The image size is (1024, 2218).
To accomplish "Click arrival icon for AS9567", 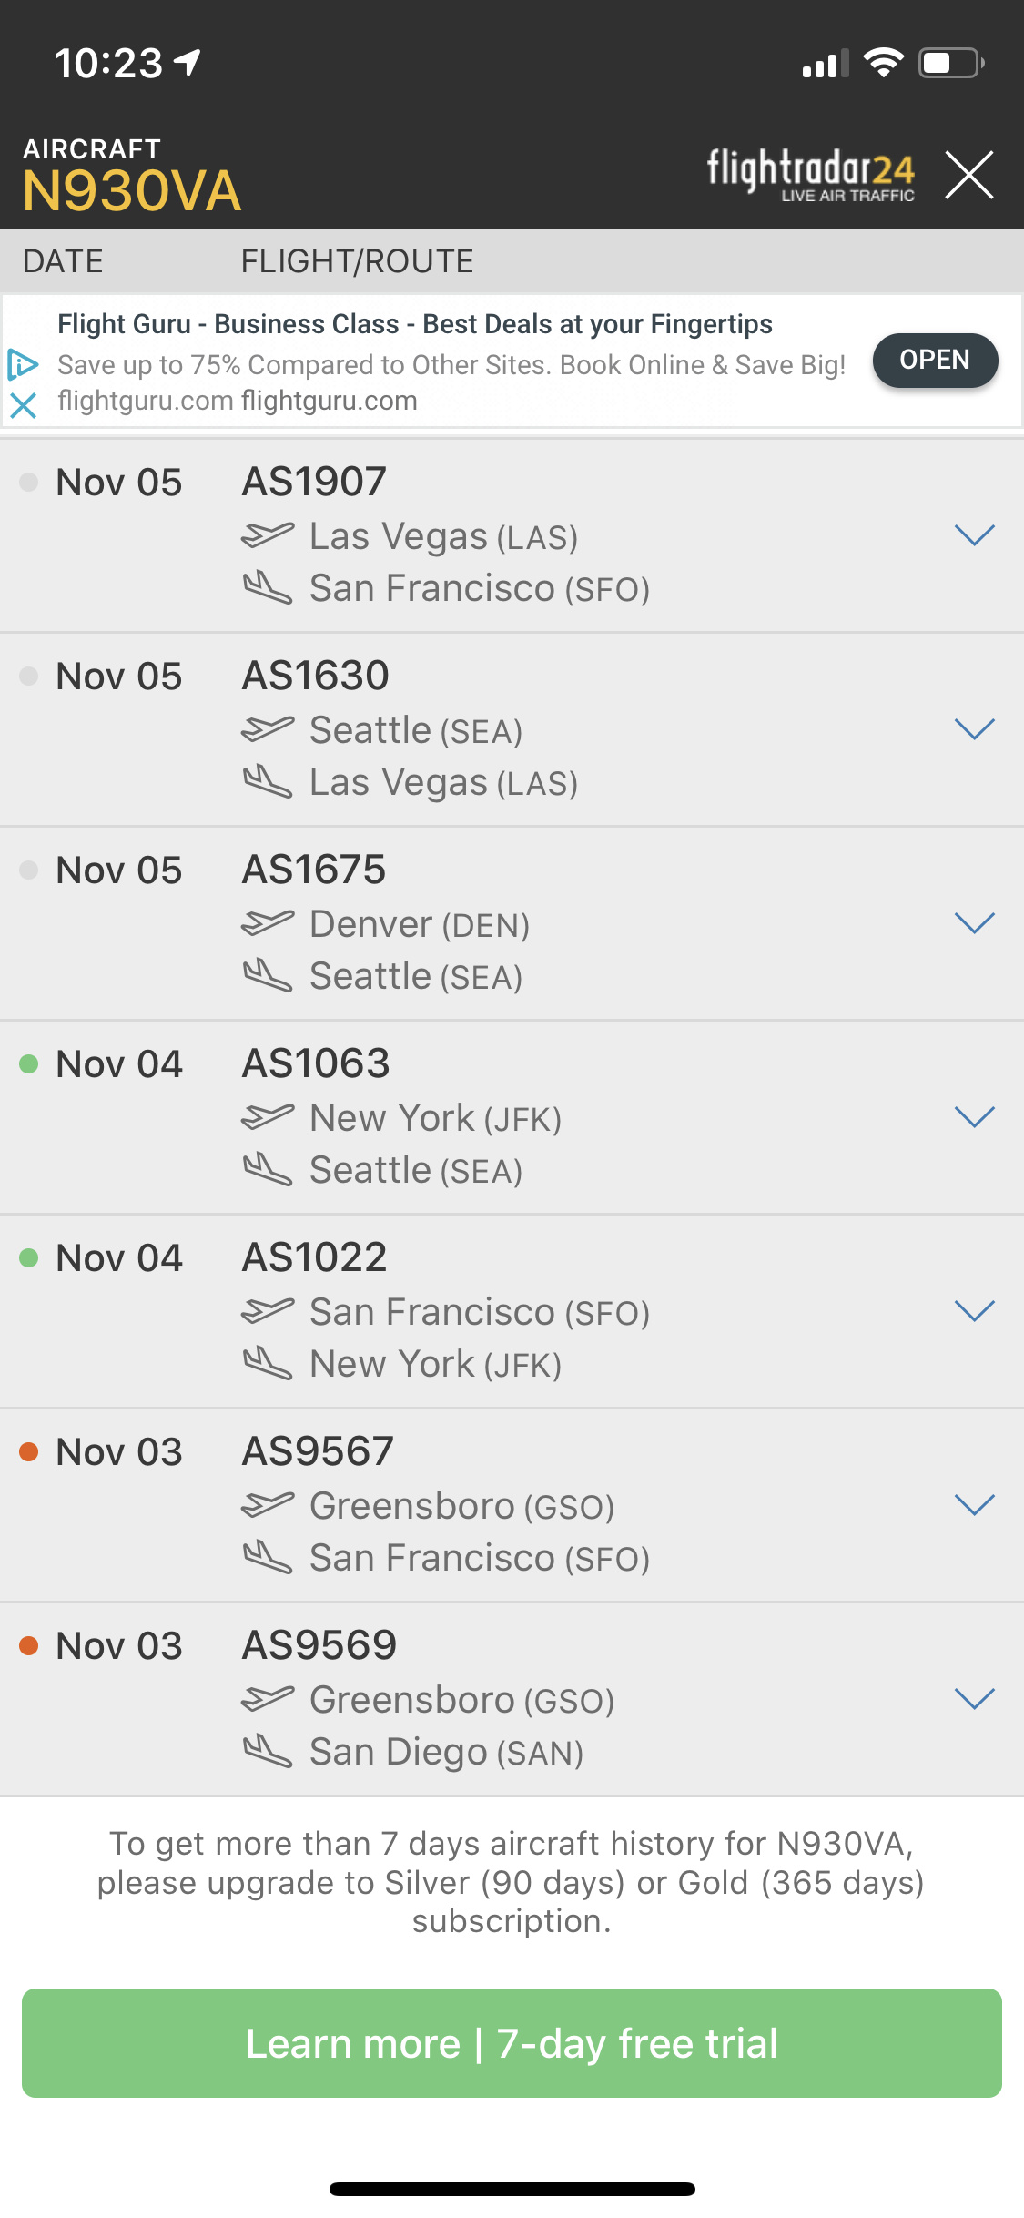I will click(267, 1557).
